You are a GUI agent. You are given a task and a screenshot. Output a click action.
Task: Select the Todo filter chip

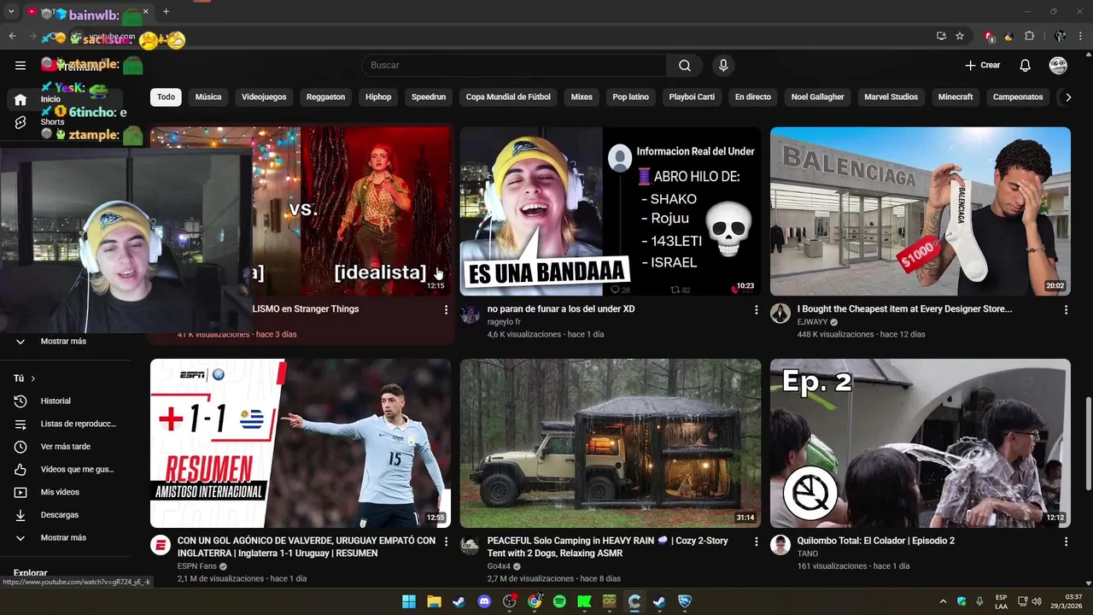(x=166, y=97)
